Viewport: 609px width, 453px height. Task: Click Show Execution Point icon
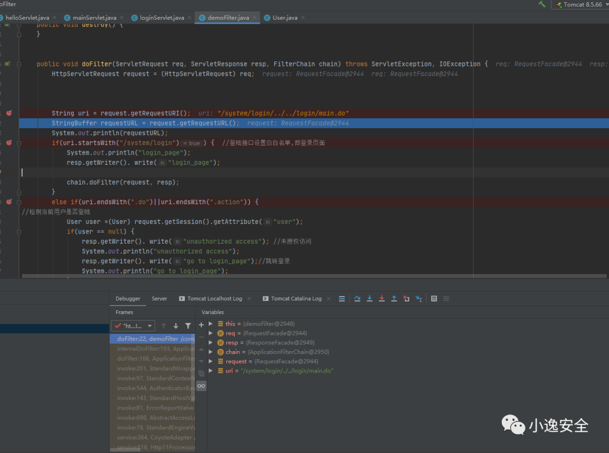(x=342, y=298)
